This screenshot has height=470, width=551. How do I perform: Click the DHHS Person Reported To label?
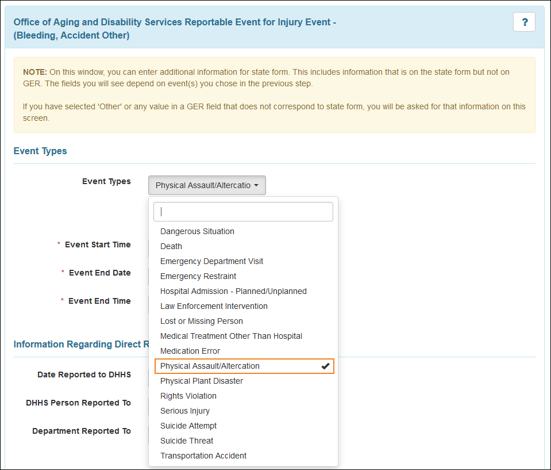tap(78, 403)
